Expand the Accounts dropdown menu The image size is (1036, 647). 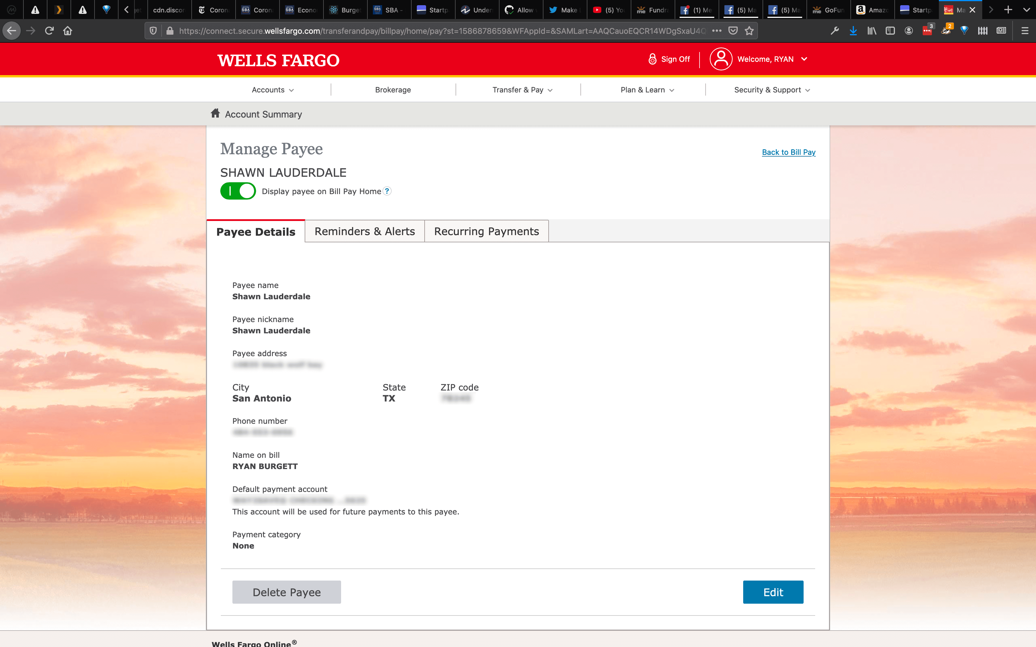[x=273, y=90]
